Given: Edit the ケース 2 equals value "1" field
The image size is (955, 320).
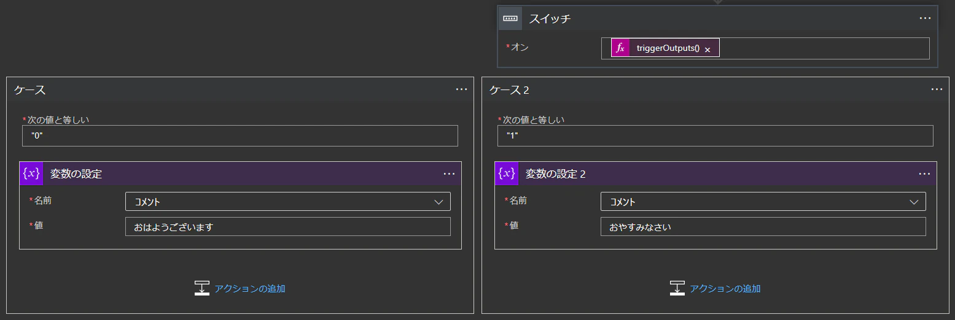Looking at the screenshot, I should (715, 135).
